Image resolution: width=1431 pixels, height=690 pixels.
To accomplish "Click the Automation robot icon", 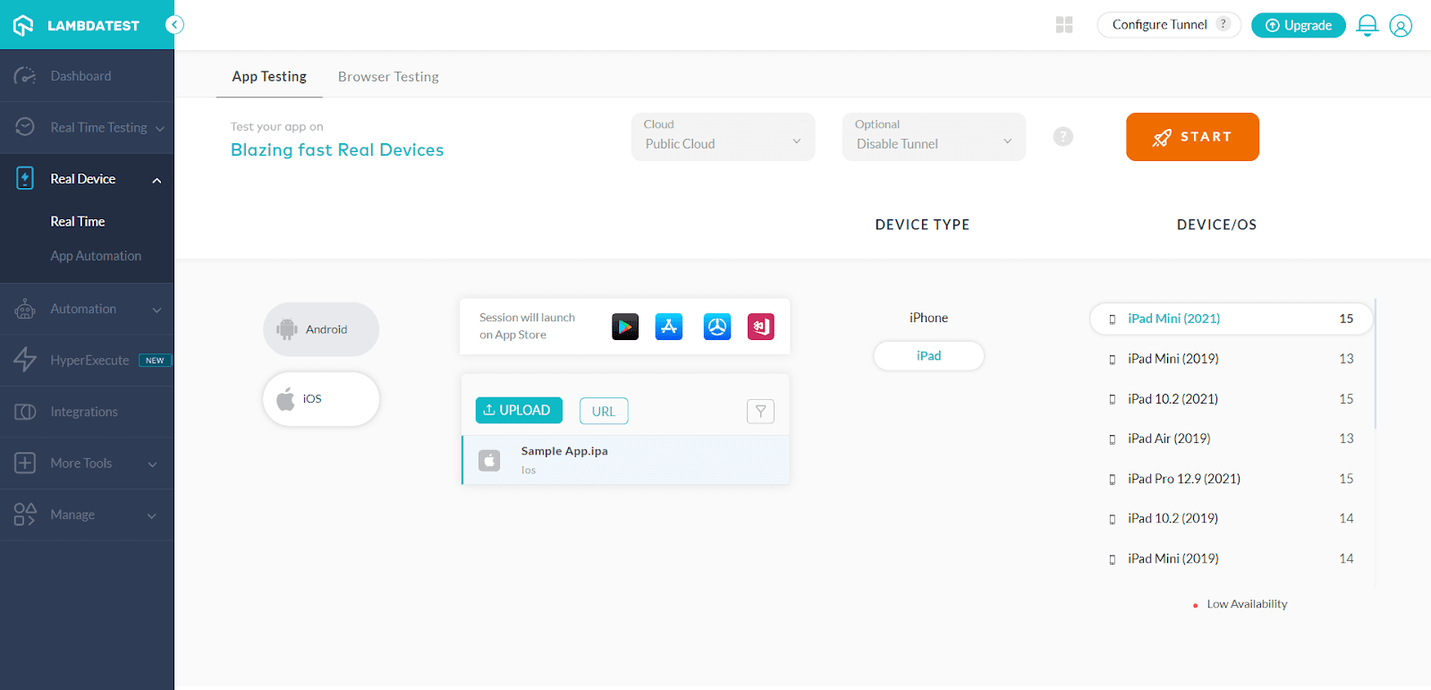I will click(x=25, y=309).
